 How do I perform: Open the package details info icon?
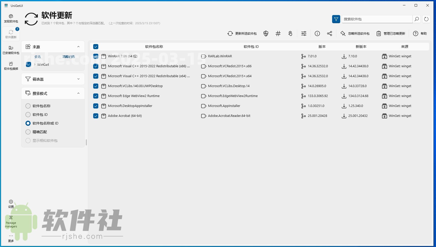(317, 33)
